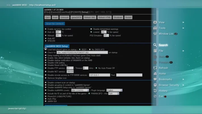Viewport: 202px width, 114px height.
Task: Select the Refresh menu entry
Action: coord(163,68)
